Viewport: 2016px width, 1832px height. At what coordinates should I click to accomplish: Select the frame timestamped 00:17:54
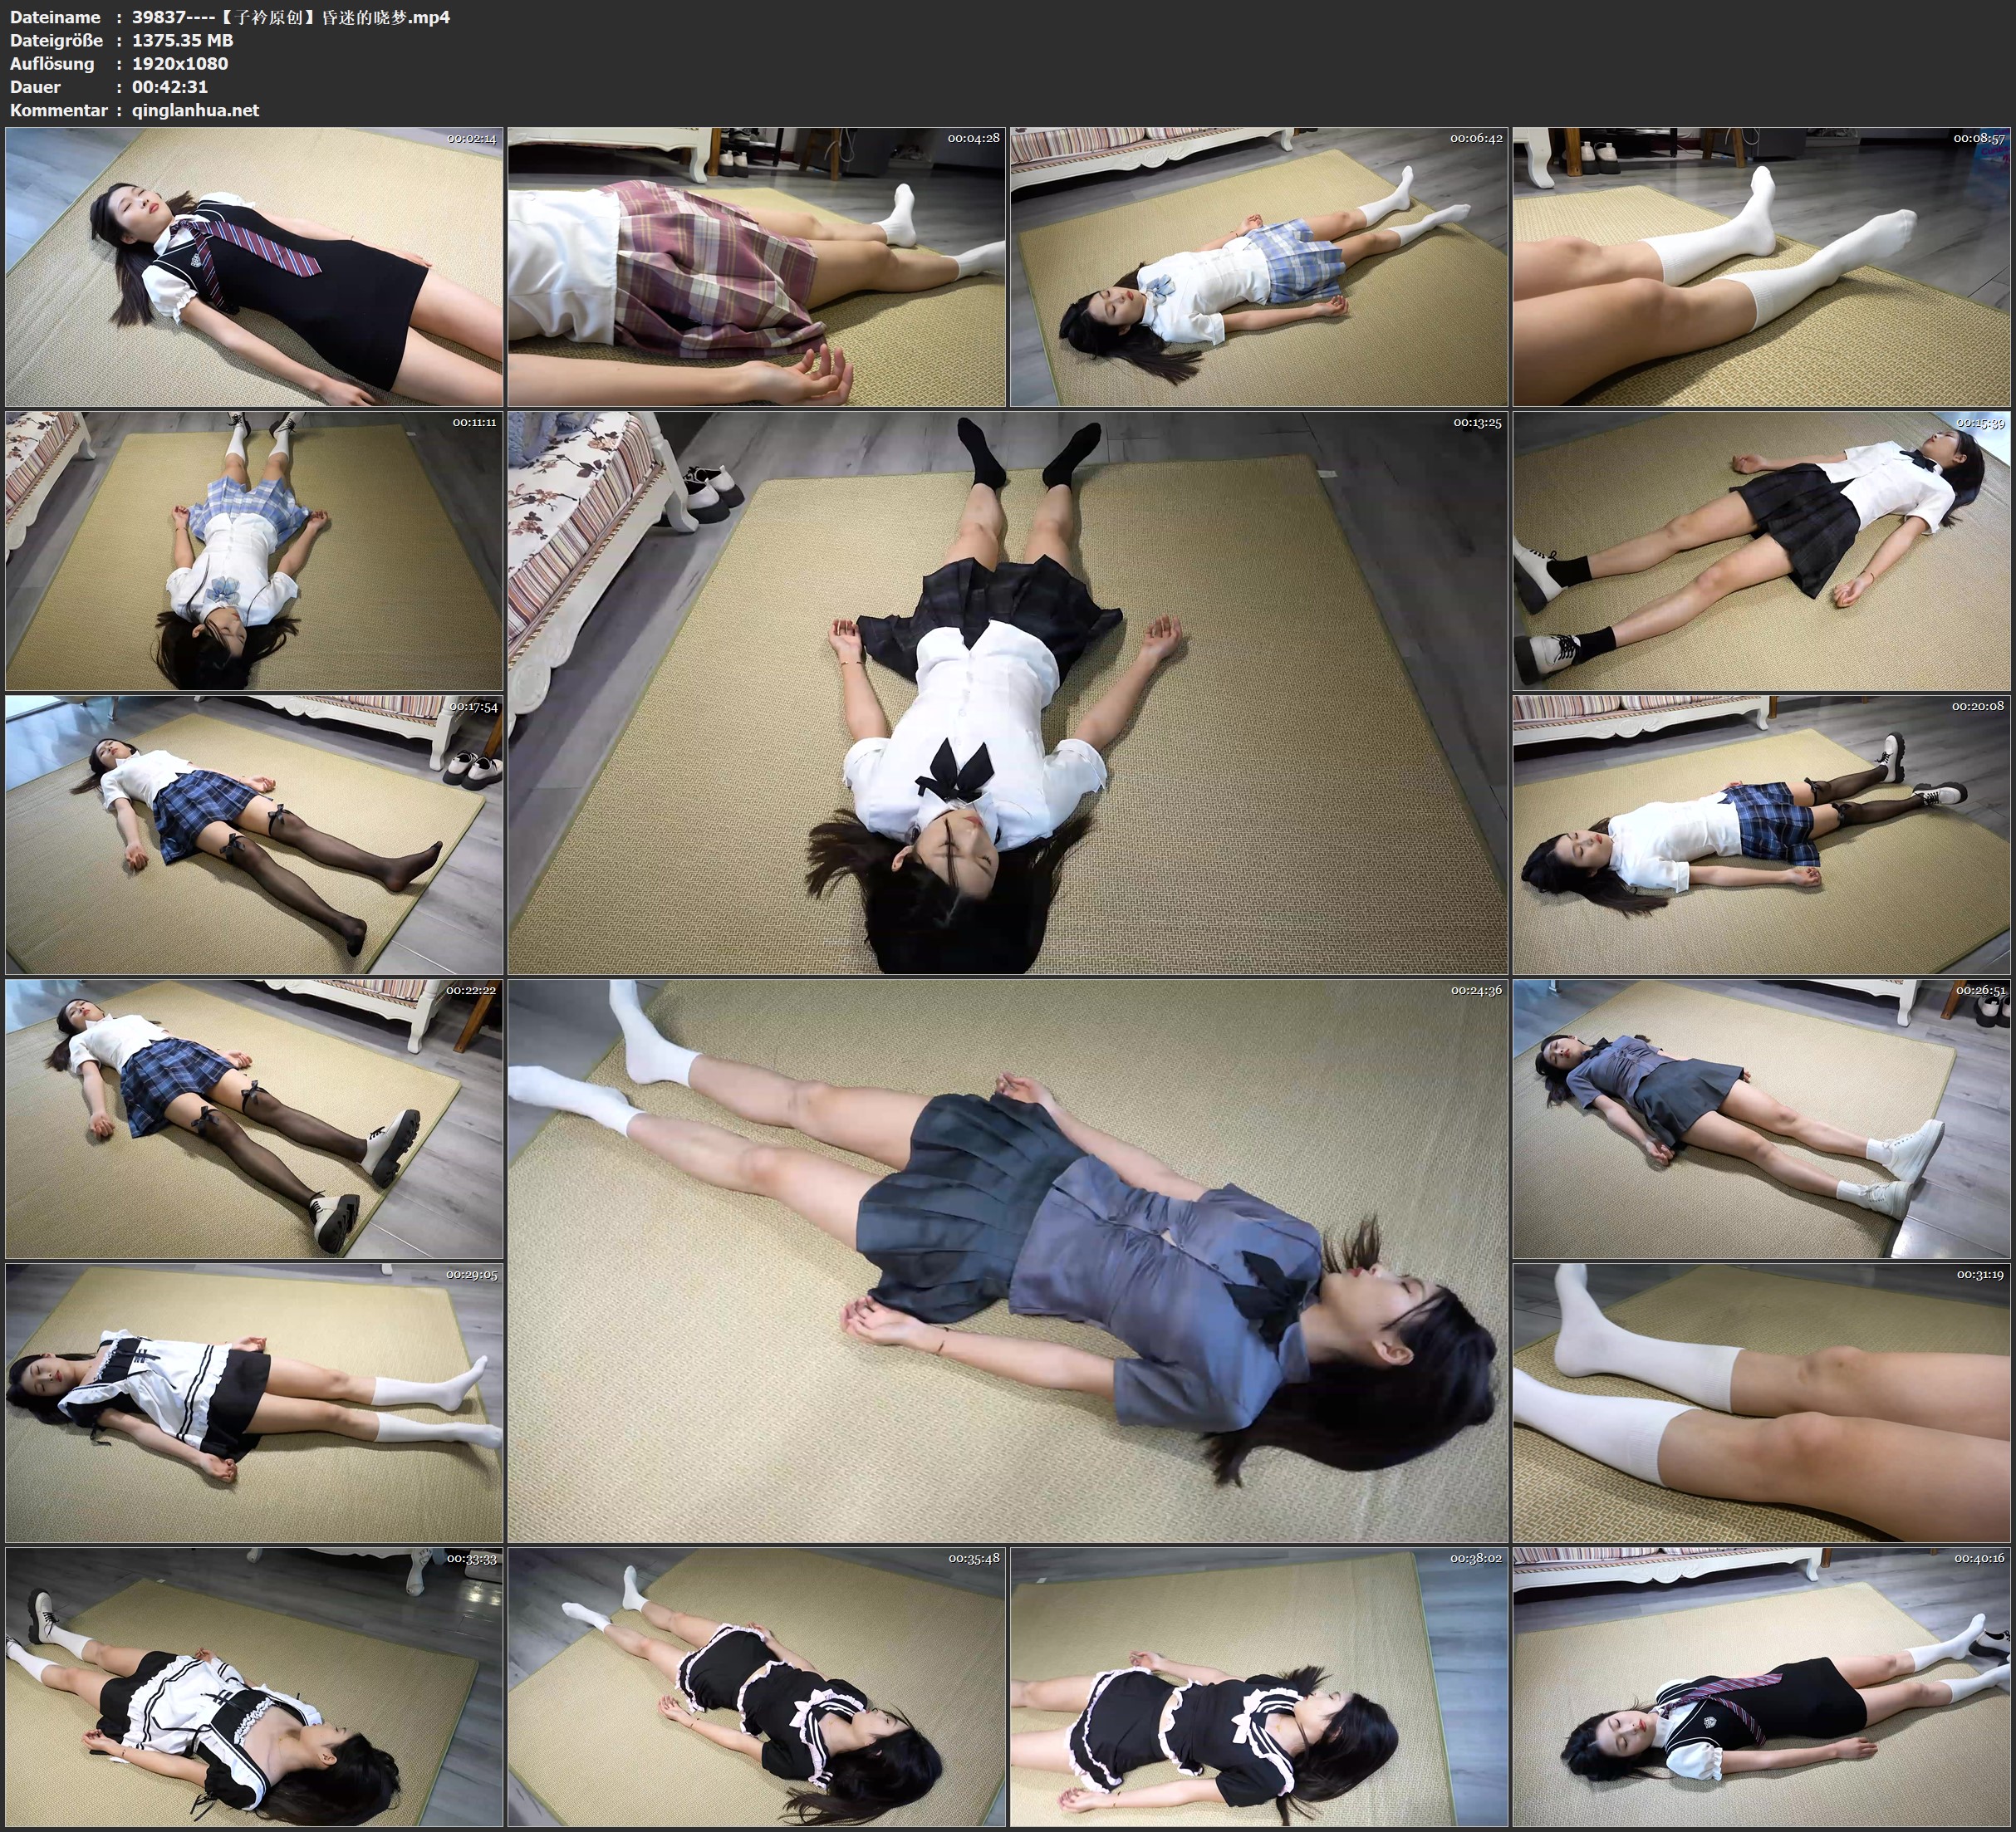254,834
